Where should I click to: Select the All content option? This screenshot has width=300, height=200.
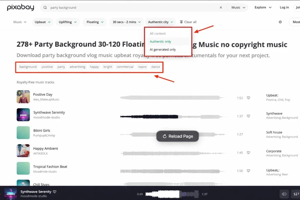(x=158, y=33)
